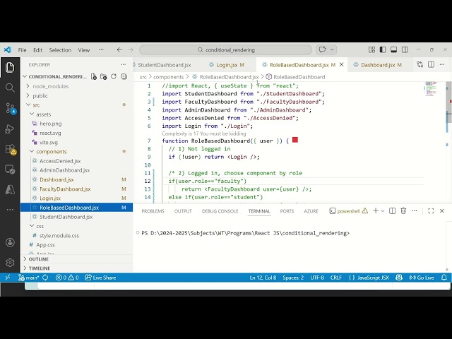Click the New File icon in Explorer

(94, 76)
